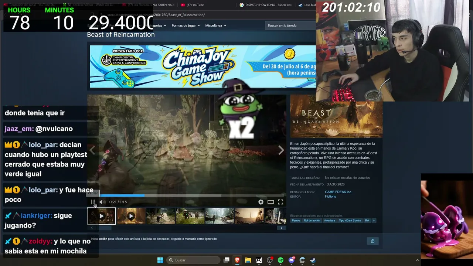This screenshot has width=473, height=266.
Task: Open Spotify from the taskbar
Action: pos(280,260)
